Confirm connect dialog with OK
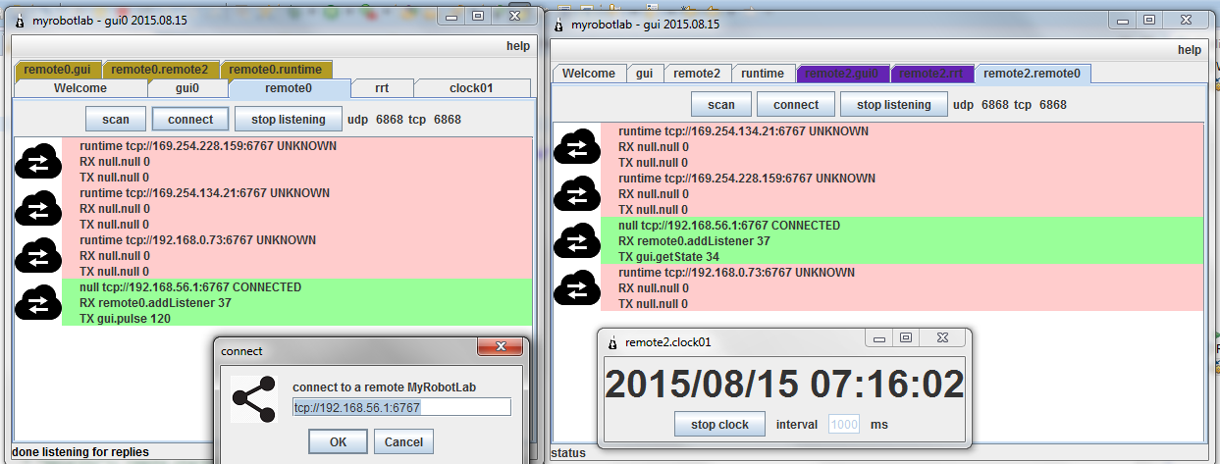The image size is (1220, 464). pos(338,442)
